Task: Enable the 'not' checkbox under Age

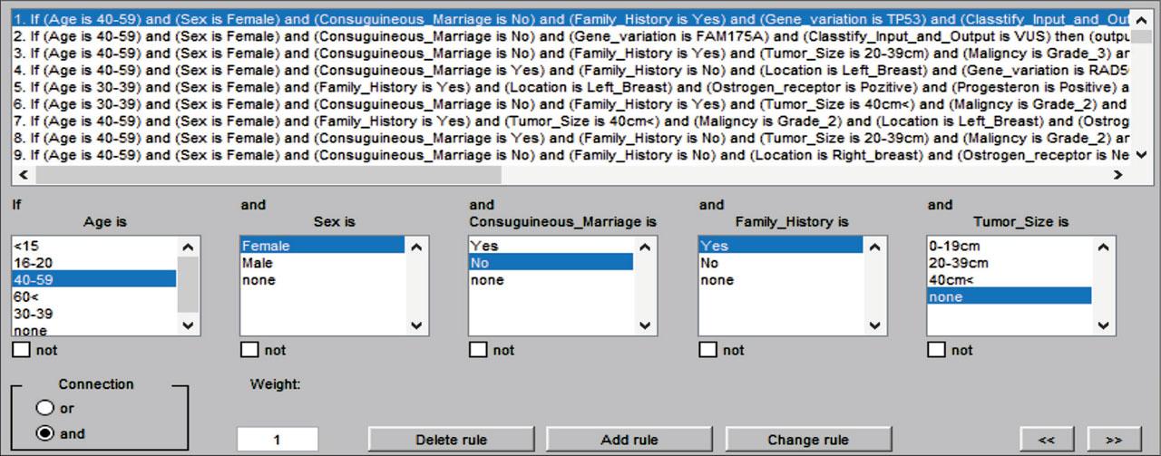Action: (21, 350)
